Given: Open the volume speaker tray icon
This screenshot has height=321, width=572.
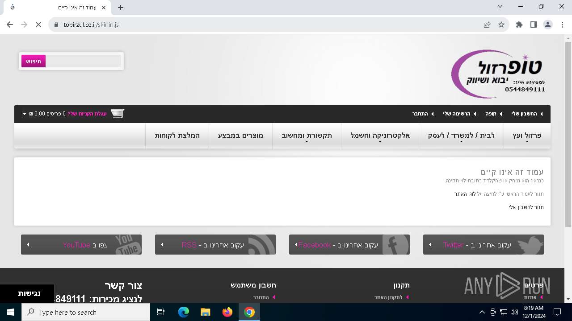Looking at the screenshot, I should click(x=514, y=312).
